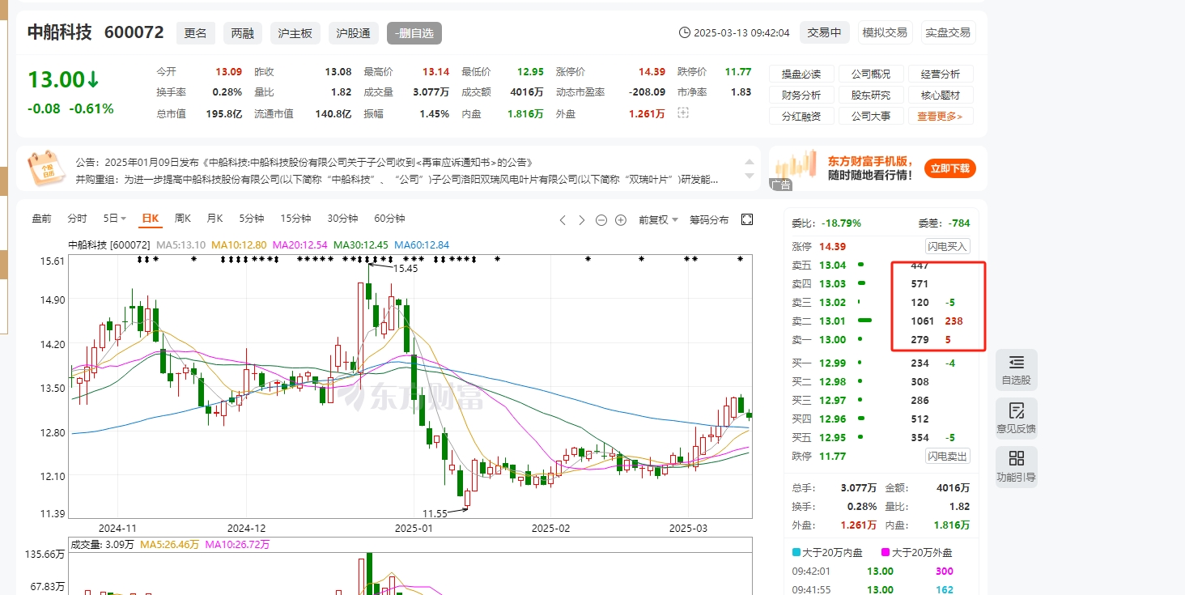Viewport: 1185px width, 595px height.
Task: Click 09:42:01 trade row
Action: point(881,571)
